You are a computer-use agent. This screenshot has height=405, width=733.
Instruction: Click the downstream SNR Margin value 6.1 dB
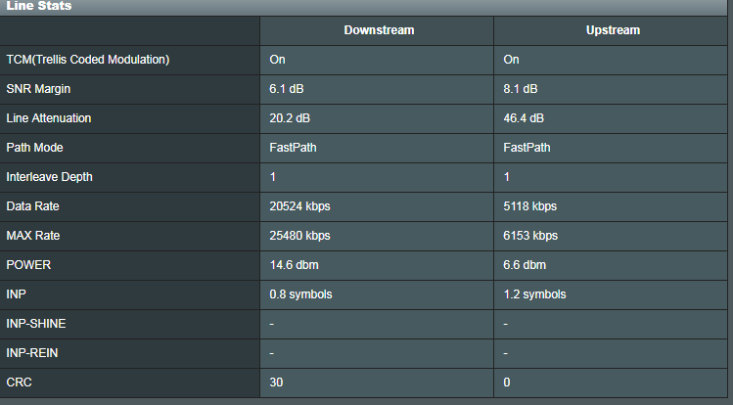[x=290, y=89]
